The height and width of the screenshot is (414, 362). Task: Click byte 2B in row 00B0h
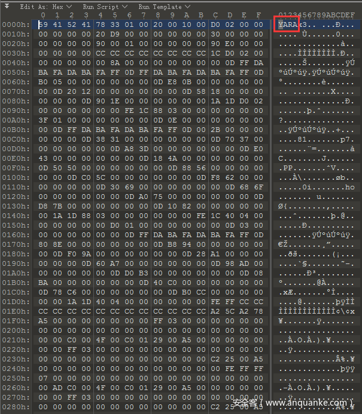[x=215, y=130]
